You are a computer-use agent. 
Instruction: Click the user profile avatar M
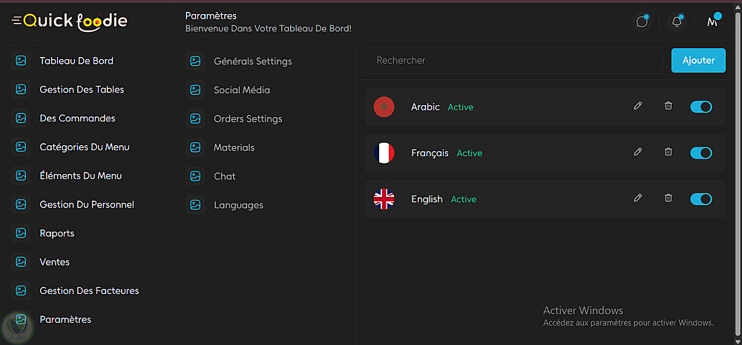(x=712, y=21)
